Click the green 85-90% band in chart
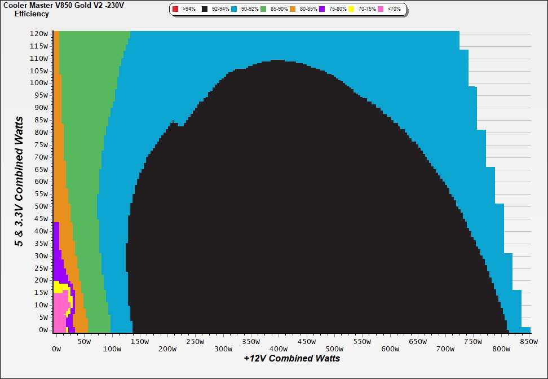Screen dimensions: 548x379 pyautogui.click(x=85, y=169)
